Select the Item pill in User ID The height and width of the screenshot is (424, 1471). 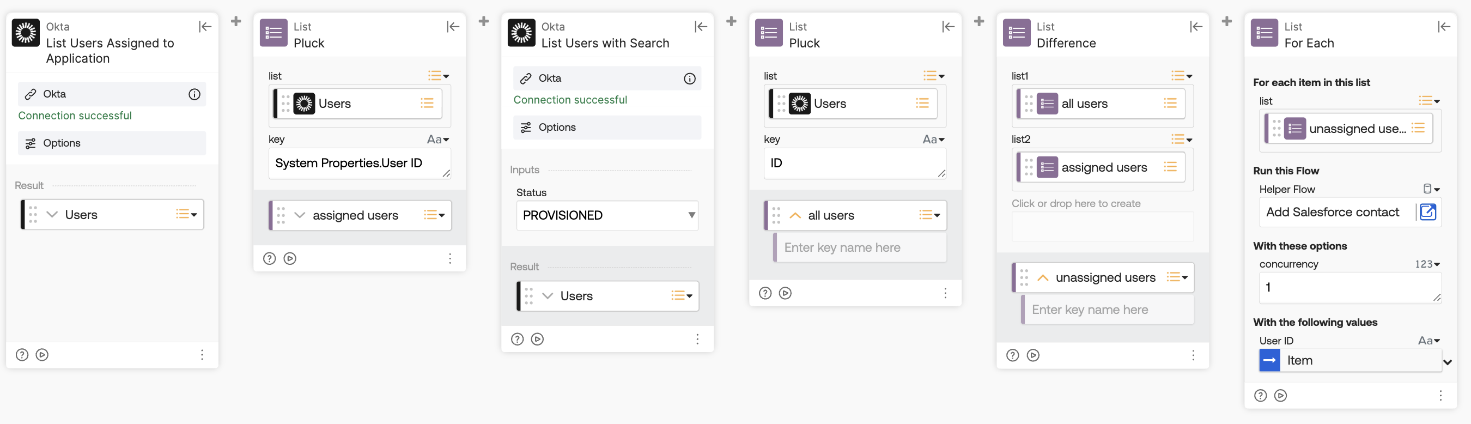(1350, 361)
